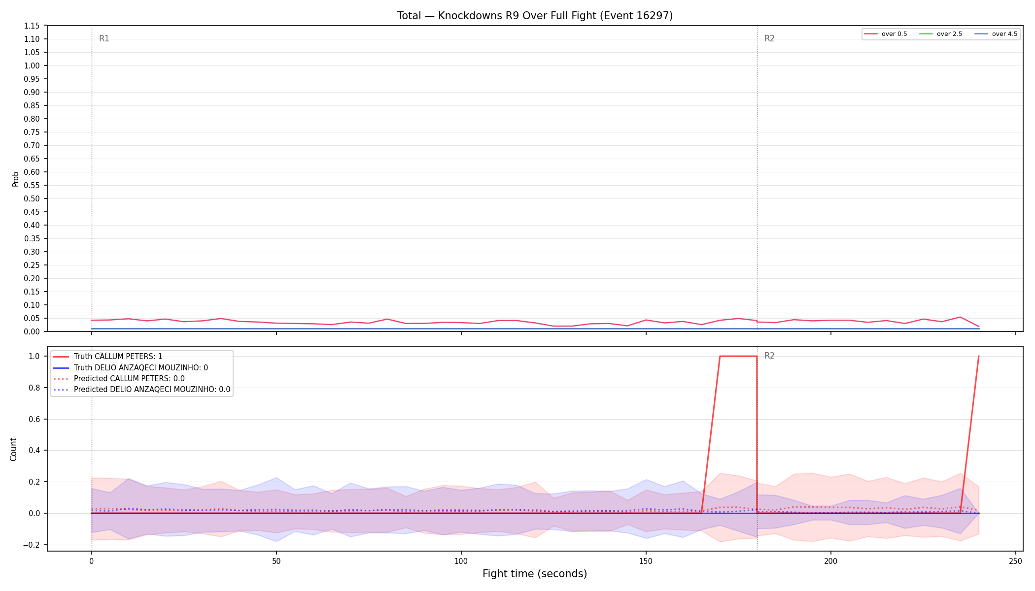This screenshot has height=591, width=1035.
Task: Click the '0.4' tick on the Count axis
Action: click(x=34, y=450)
